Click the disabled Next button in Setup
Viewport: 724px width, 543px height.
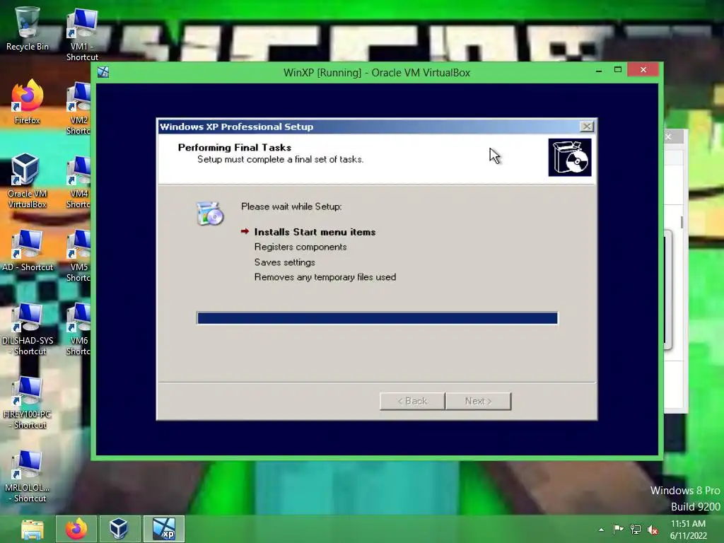(479, 402)
